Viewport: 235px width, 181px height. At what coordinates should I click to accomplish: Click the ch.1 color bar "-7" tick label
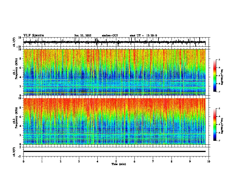pyautogui.click(x=219, y=92)
